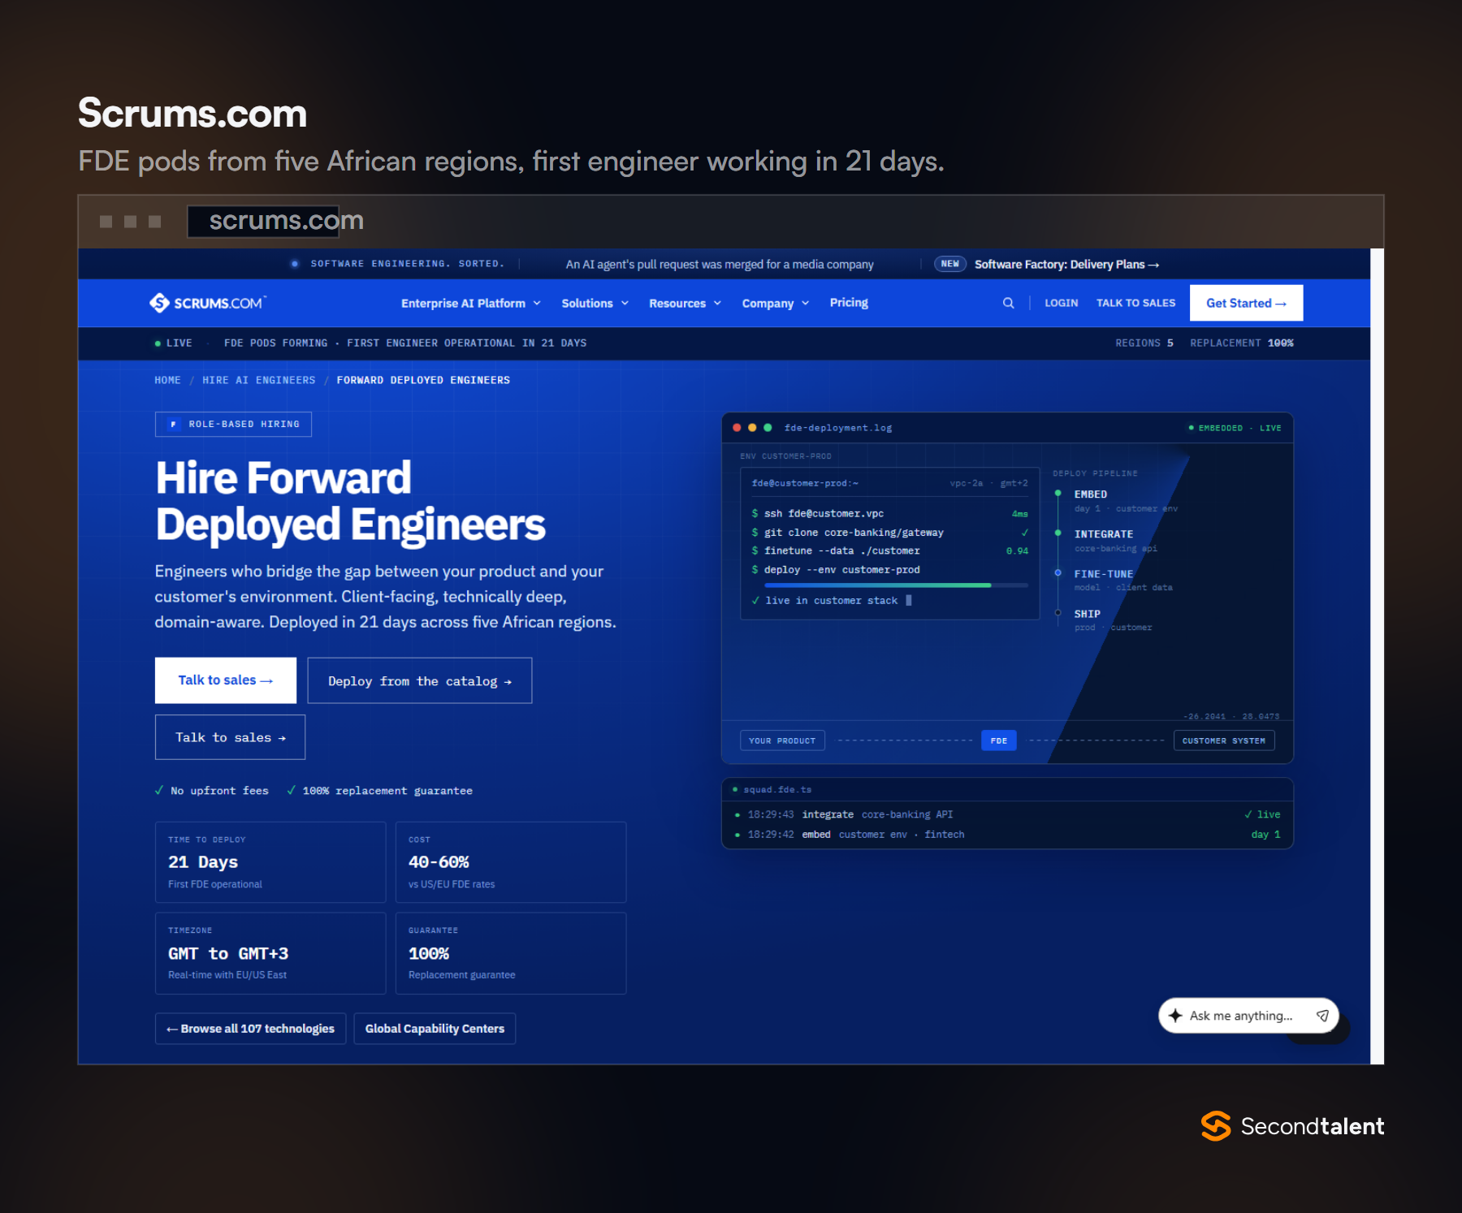Expand the Enterprise AI Platform menu
This screenshot has width=1462, height=1213.
click(470, 303)
